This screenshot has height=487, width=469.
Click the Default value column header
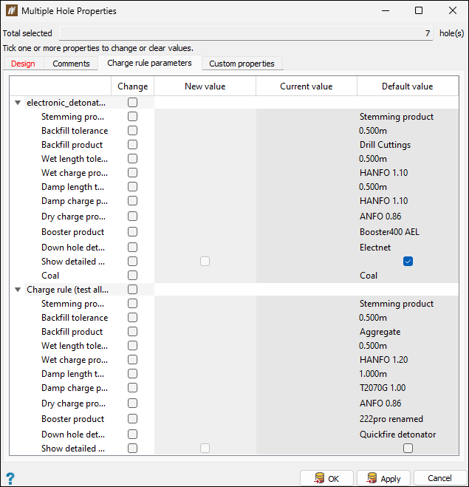click(x=408, y=86)
